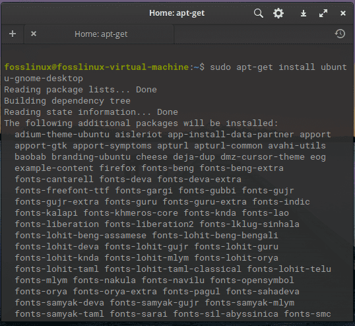The width and height of the screenshot is (355, 326).
Task: Click package name 'fonts-orya-extra'
Action: pos(115,292)
